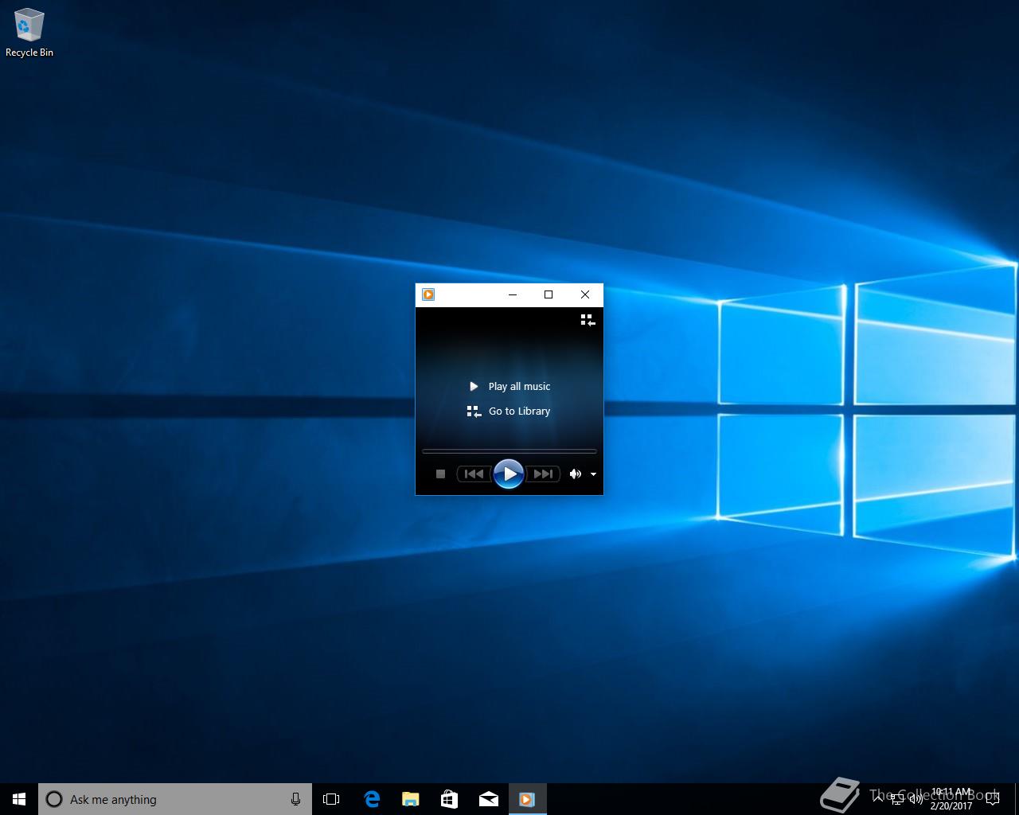Stop playback with the square Stop button
Viewport: 1019px width, 815px height.
(x=440, y=474)
